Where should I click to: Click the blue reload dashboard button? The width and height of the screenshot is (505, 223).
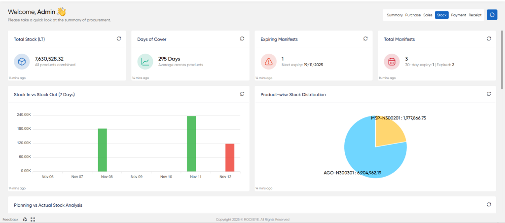coord(492,15)
